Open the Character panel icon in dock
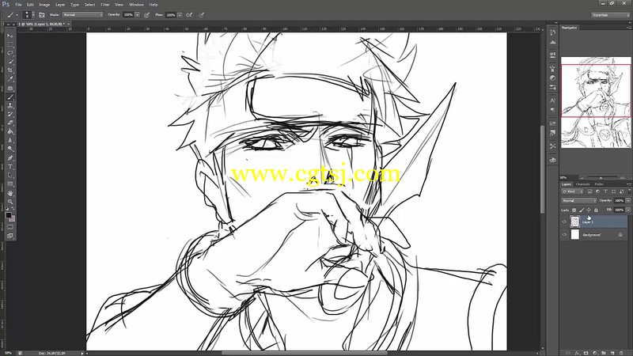Image resolution: width=633 pixels, height=356 pixels. (x=552, y=100)
